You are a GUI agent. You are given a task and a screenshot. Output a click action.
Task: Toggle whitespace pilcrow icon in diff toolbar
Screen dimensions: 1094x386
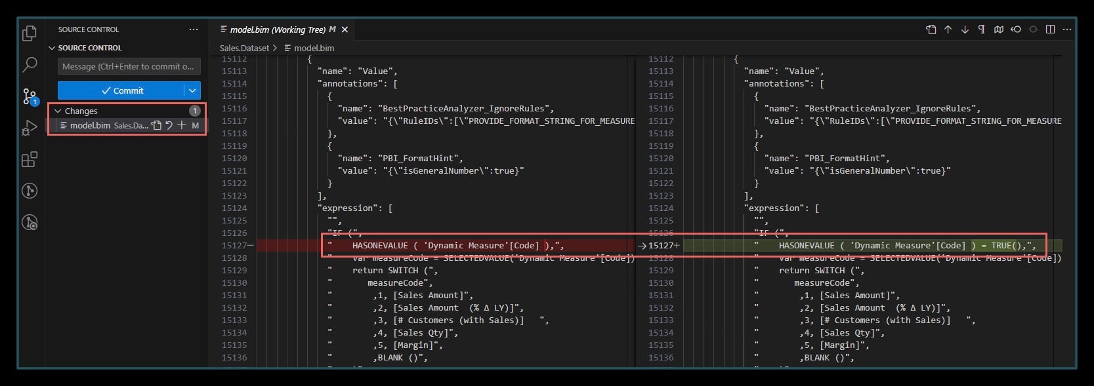982,29
